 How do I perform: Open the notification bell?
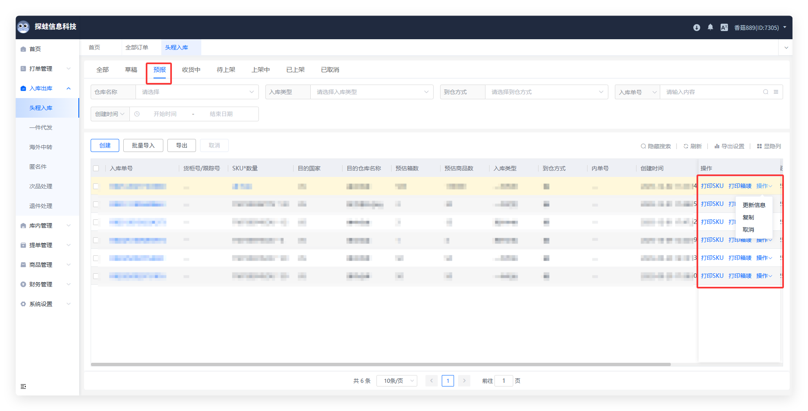[710, 27]
